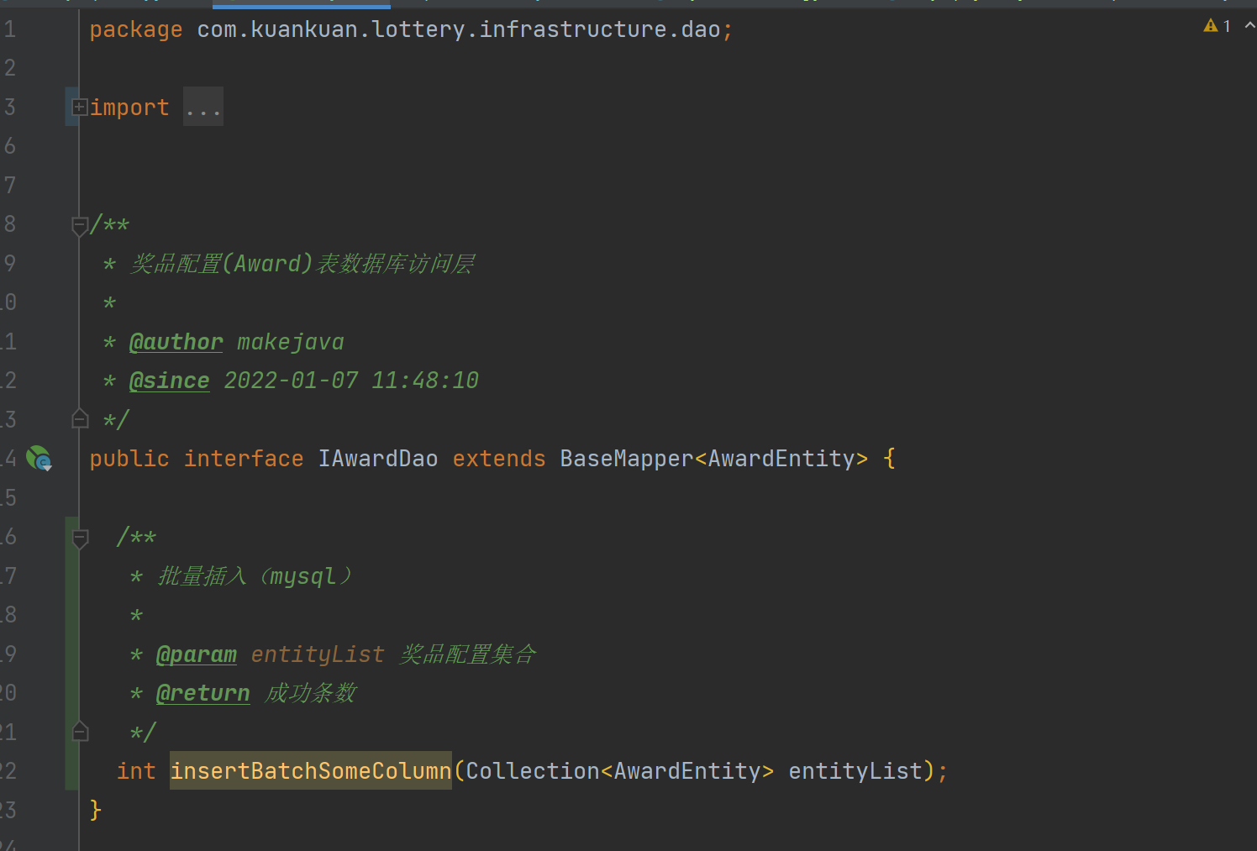Click the package name com.kuankuan.lottery.infrastructure.dao
Image resolution: width=1257 pixels, height=851 pixels.
click(459, 29)
